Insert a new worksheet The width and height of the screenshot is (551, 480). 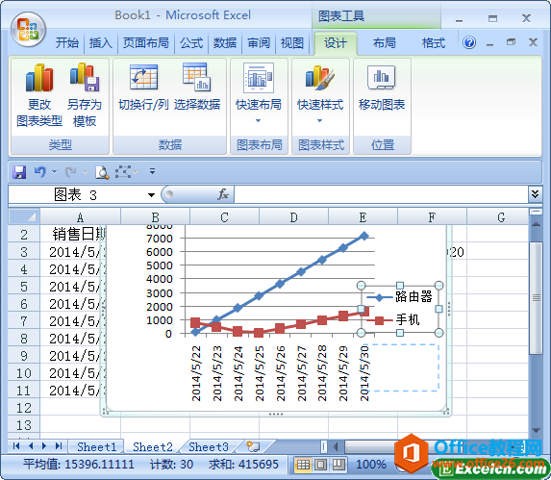[x=253, y=446]
